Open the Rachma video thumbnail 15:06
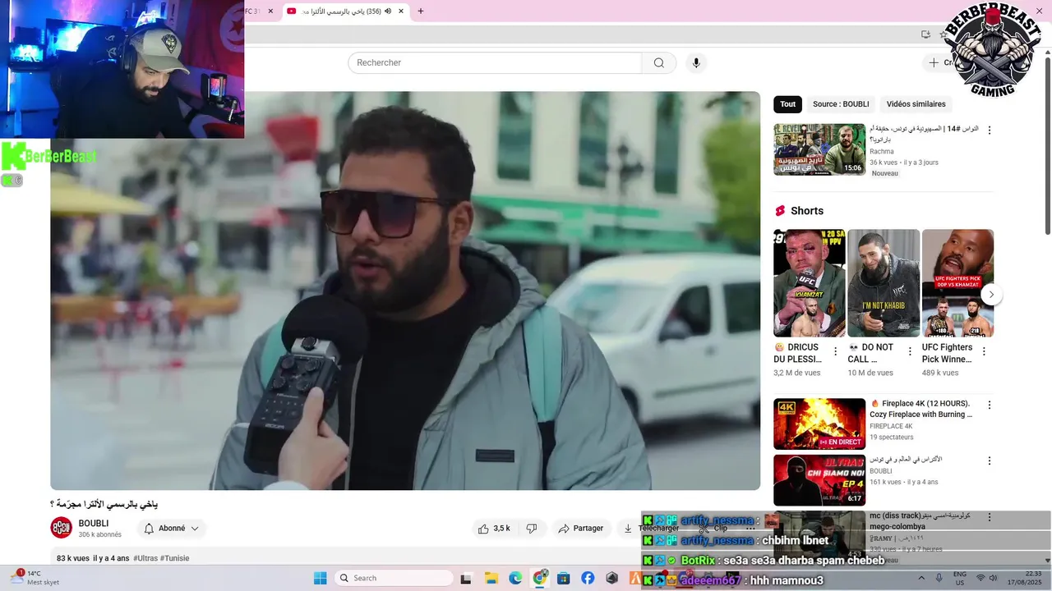The width and height of the screenshot is (1052, 591). (819, 149)
